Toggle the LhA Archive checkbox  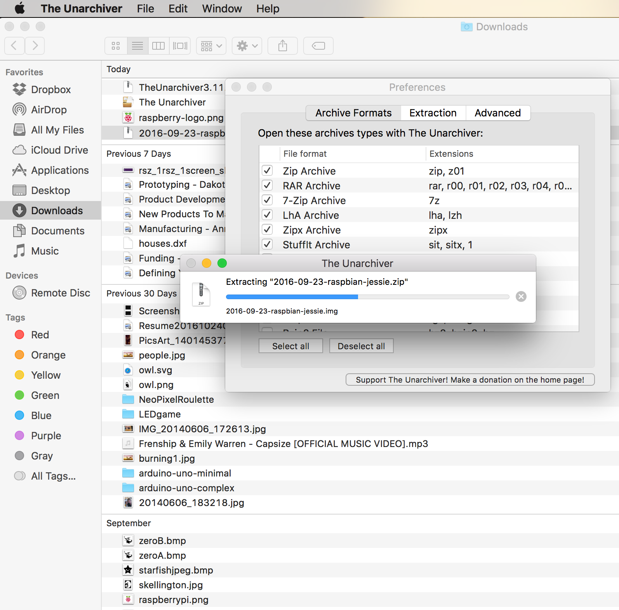[267, 215]
